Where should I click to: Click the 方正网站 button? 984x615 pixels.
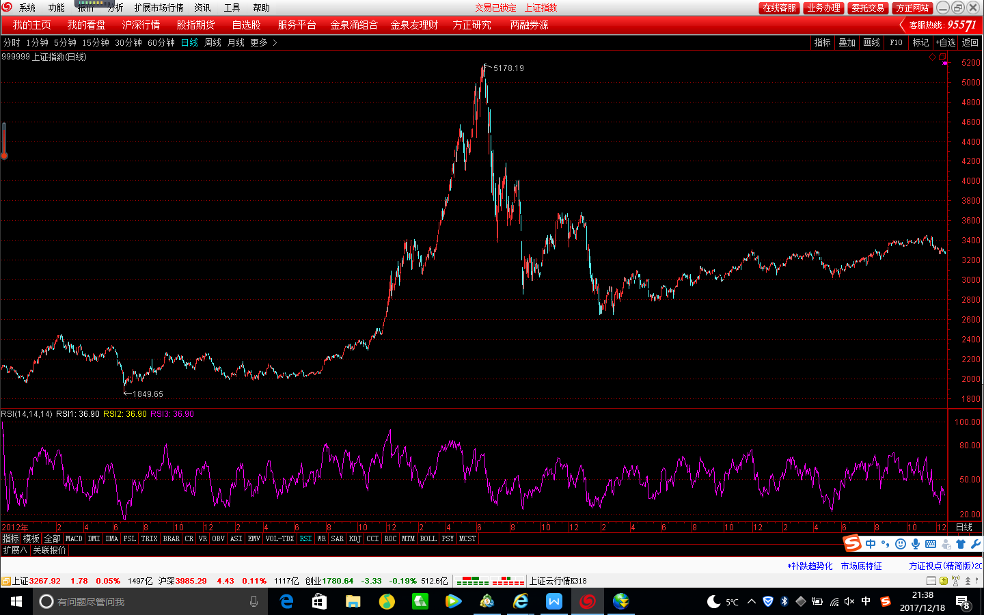[x=912, y=8]
